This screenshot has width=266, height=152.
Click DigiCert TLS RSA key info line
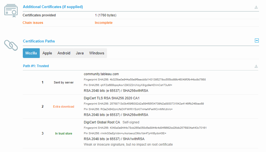116,115
